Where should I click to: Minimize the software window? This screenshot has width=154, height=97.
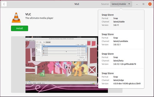pos(137,4)
